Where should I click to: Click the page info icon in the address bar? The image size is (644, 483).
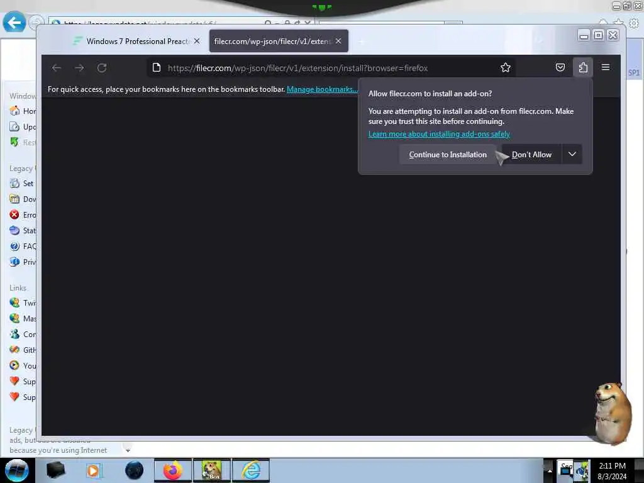[157, 68]
